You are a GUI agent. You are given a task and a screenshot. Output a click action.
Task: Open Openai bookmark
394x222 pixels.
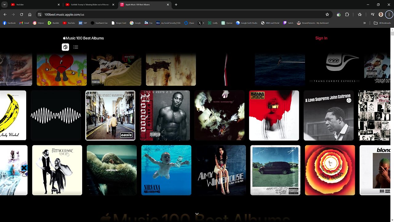[x=227, y=23]
